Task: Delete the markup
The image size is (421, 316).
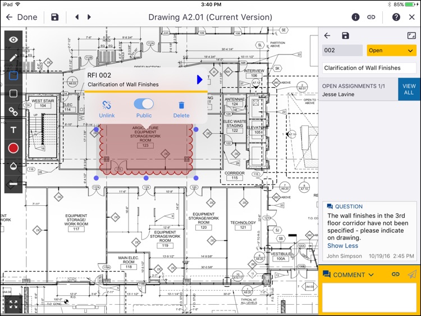Action: (181, 110)
